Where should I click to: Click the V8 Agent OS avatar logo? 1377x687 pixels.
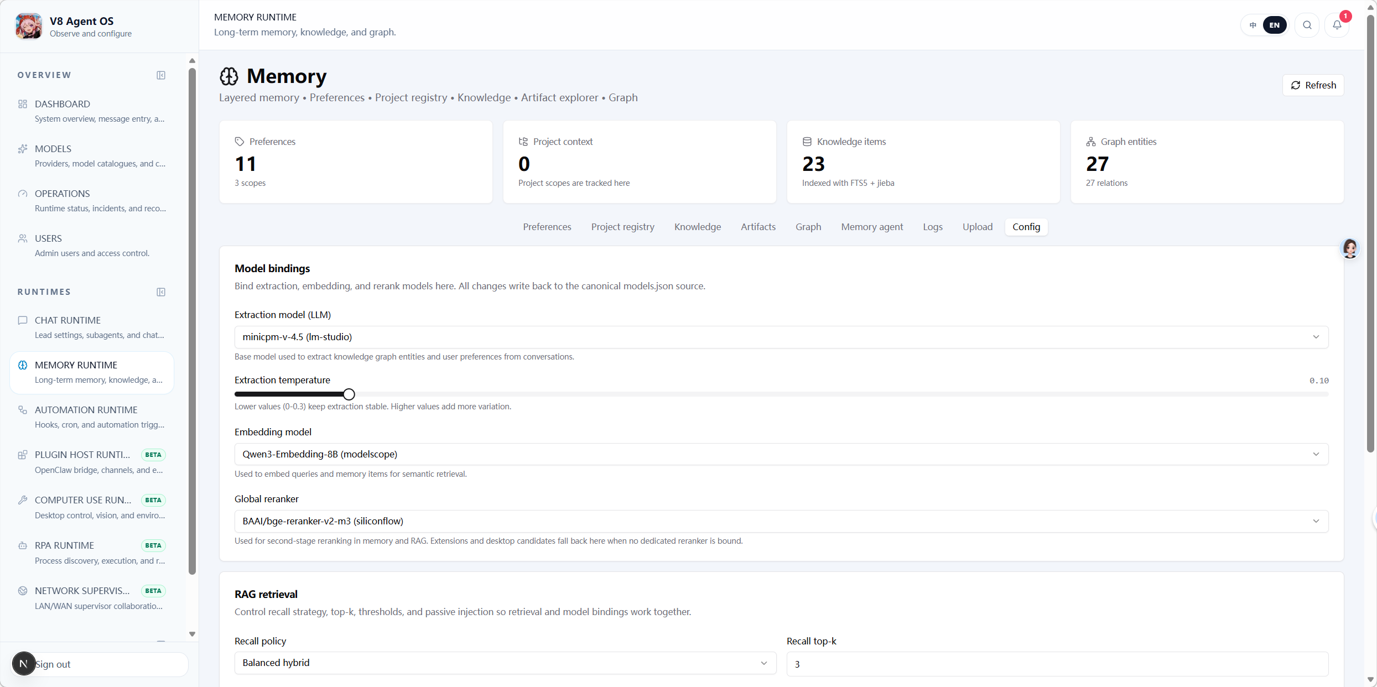[29, 26]
